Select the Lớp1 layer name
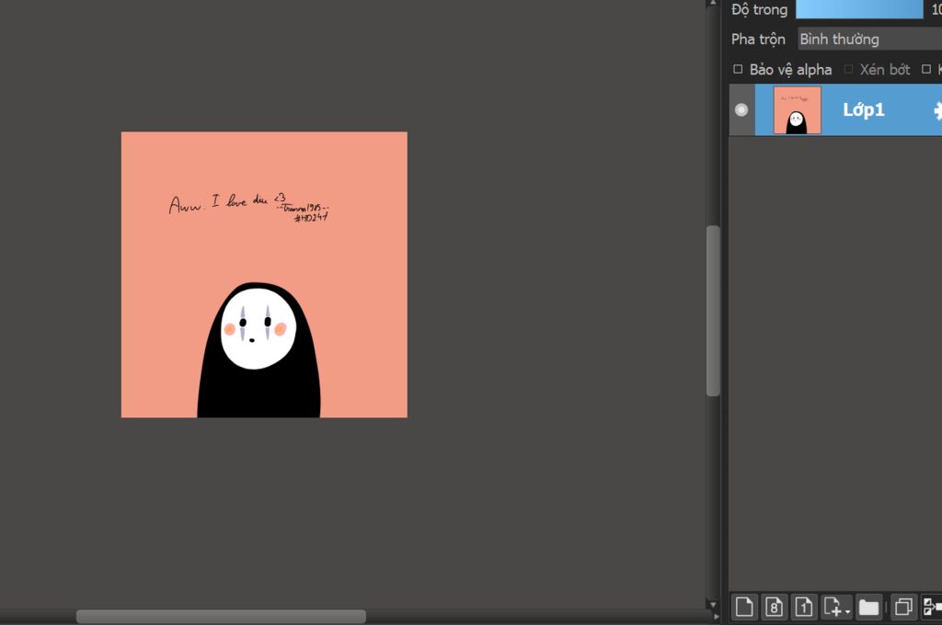942x625 pixels. [863, 110]
